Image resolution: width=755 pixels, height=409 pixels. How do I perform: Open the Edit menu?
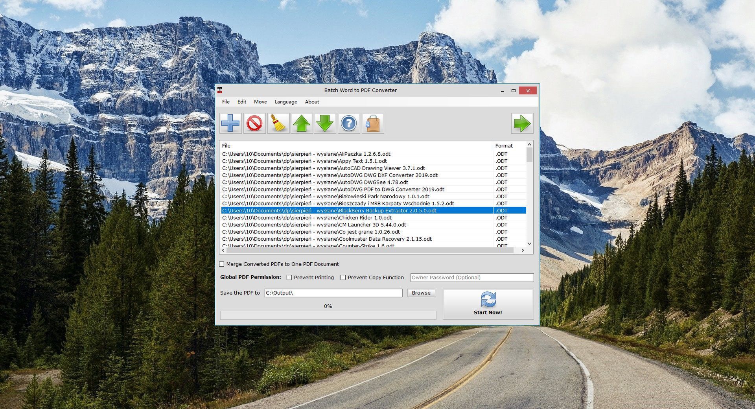241,102
